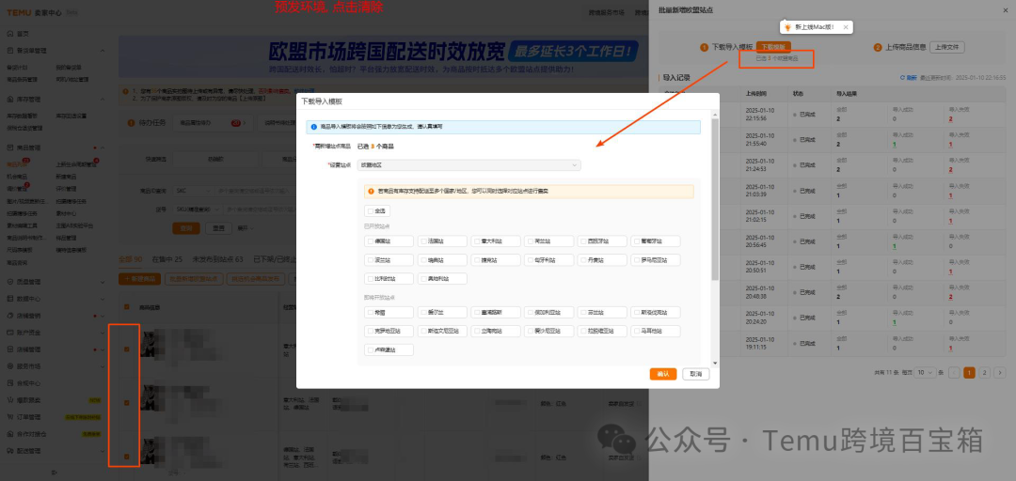Expand more filters with 展开
This screenshot has height=481, width=1016.
[x=245, y=228]
